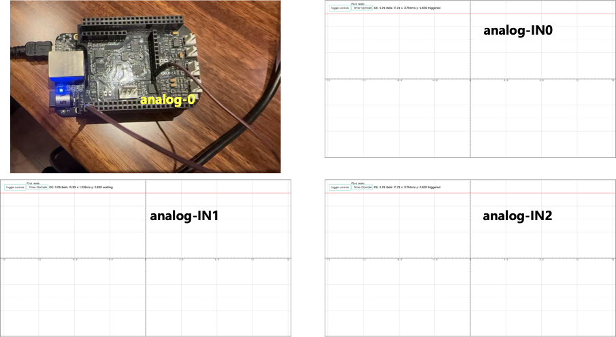Hit Toggle controls in the analog-IN2 plot
The width and height of the screenshot is (616, 337).
(338, 187)
